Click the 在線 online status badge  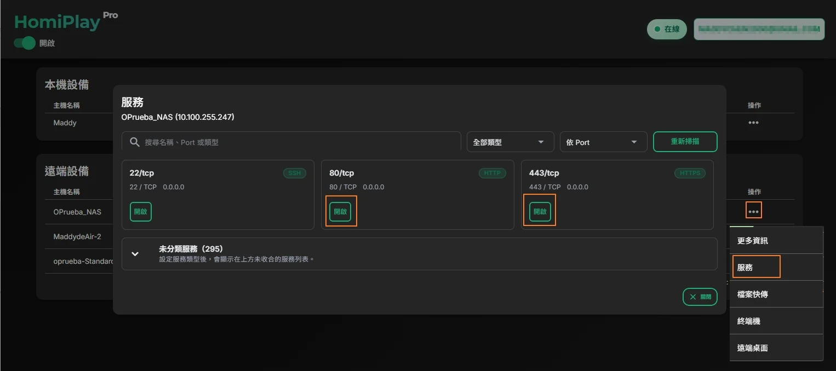tap(667, 29)
